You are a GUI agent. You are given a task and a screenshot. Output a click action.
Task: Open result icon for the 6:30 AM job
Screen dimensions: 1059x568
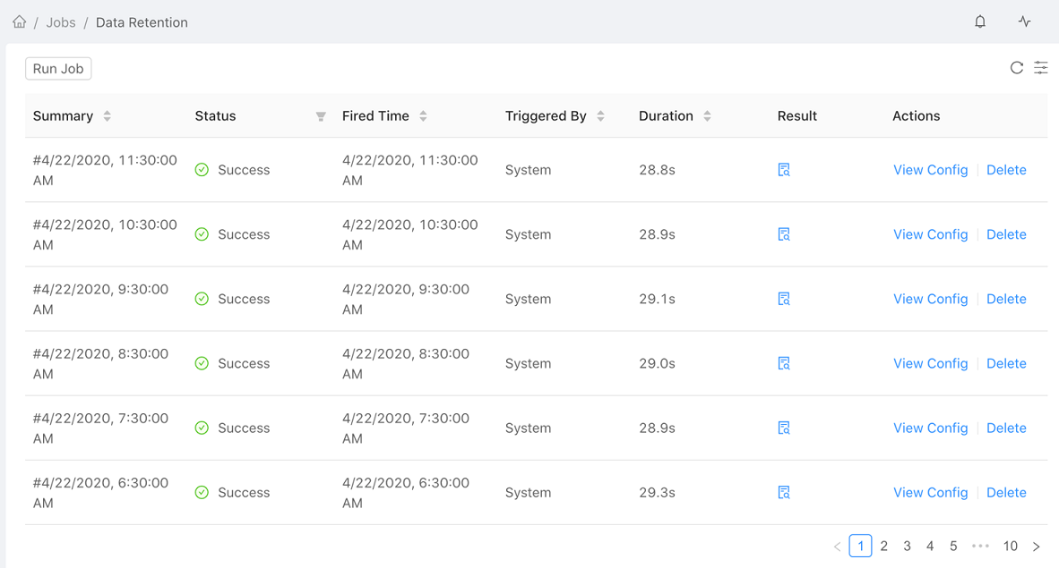(784, 492)
